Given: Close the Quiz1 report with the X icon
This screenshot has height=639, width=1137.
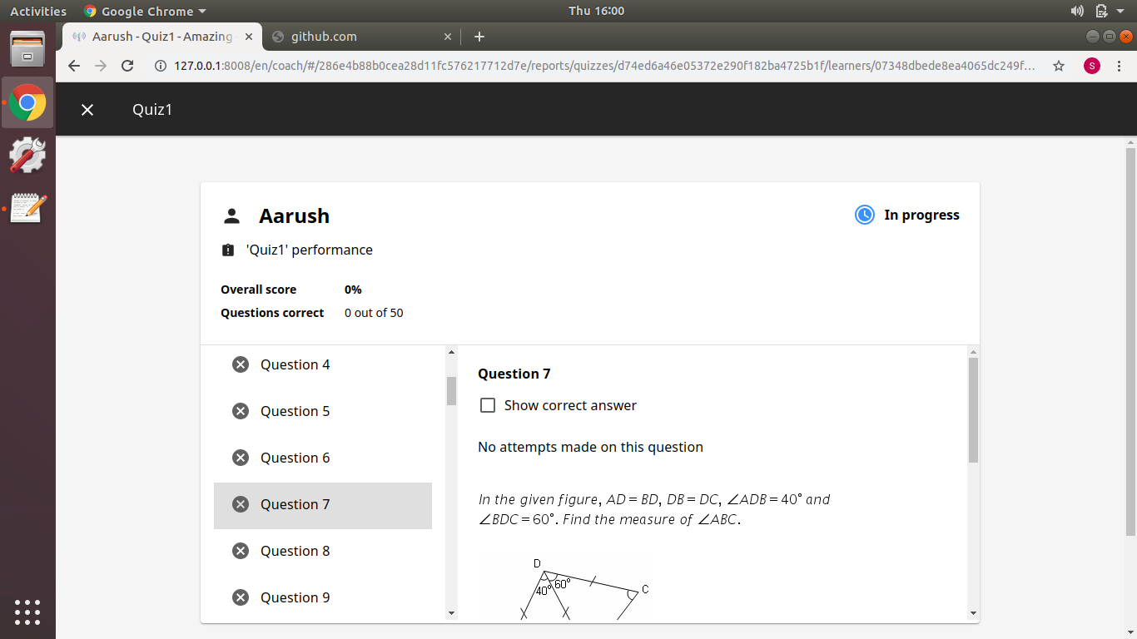Looking at the screenshot, I should pos(87,110).
